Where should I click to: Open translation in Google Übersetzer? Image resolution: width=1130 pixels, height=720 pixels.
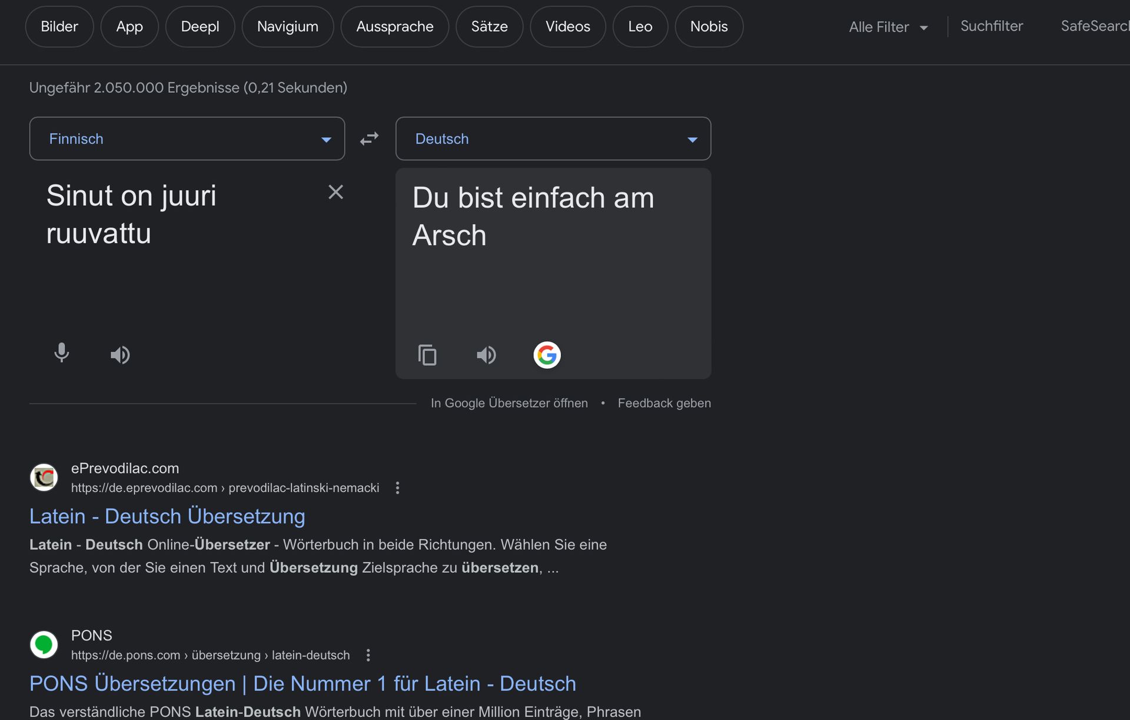tap(509, 403)
